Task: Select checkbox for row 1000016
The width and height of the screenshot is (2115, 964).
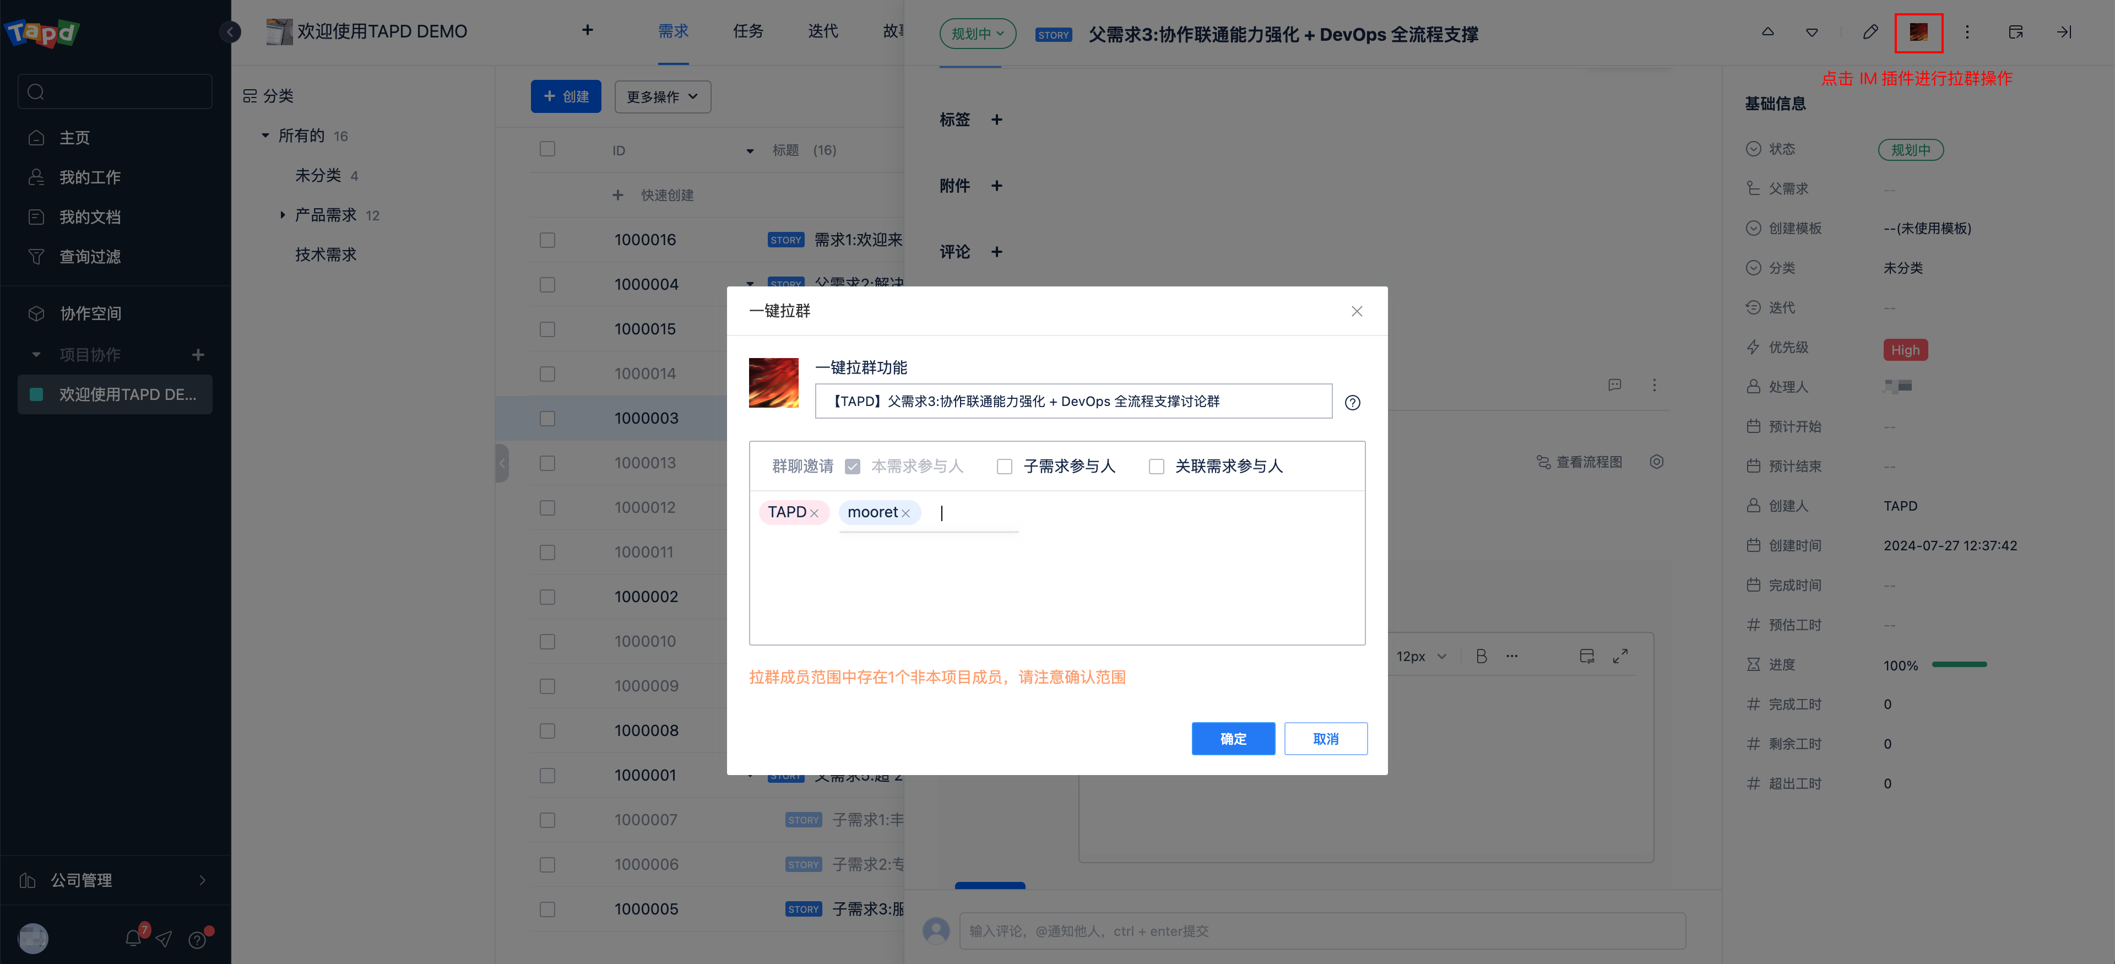Action: (547, 240)
